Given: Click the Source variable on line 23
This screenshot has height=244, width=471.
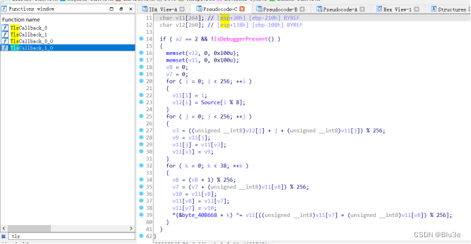Looking at the screenshot, I should click(x=210, y=102).
